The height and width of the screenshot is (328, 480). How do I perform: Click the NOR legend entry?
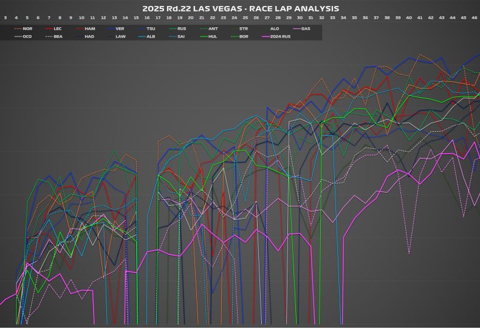[23, 29]
